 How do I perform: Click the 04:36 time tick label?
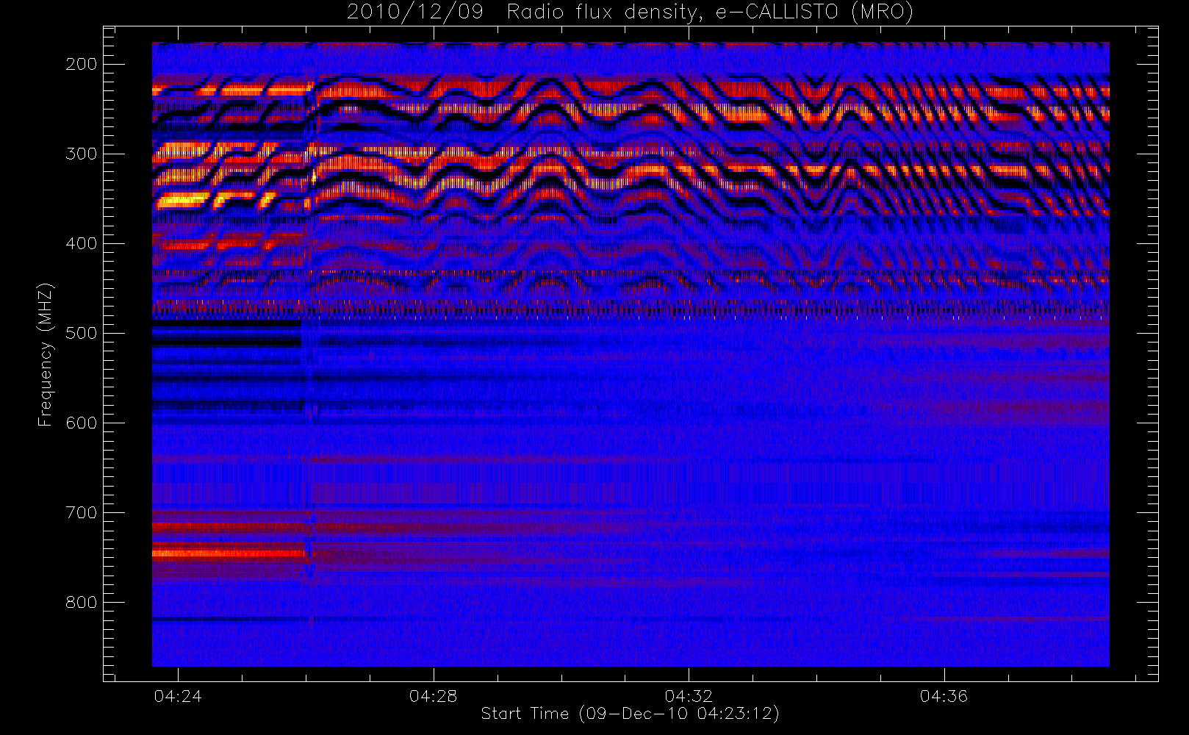(944, 696)
